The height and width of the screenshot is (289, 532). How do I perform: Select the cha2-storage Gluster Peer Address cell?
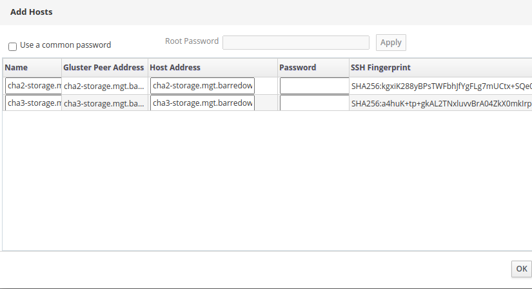click(104, 86)
